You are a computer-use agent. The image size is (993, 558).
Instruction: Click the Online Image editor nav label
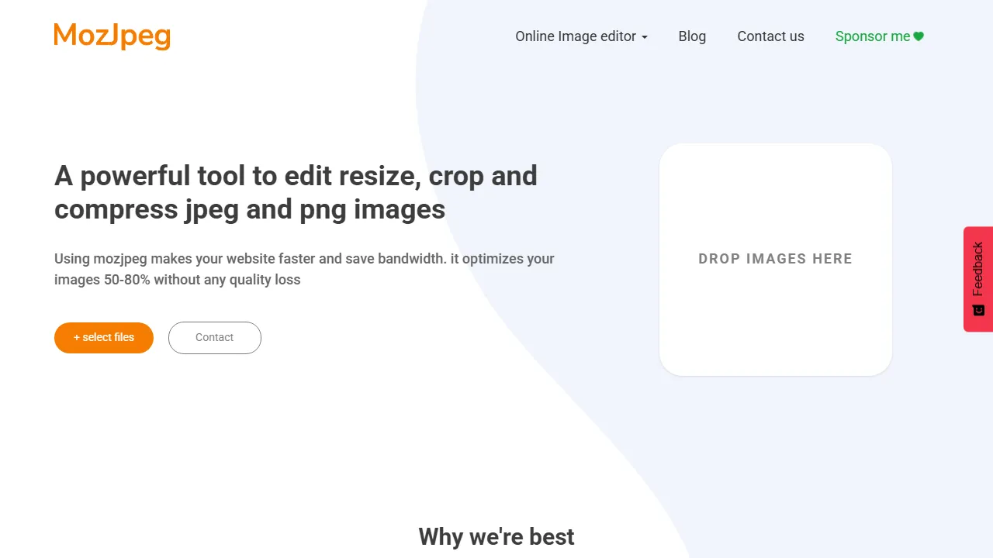tap(576, 36)
